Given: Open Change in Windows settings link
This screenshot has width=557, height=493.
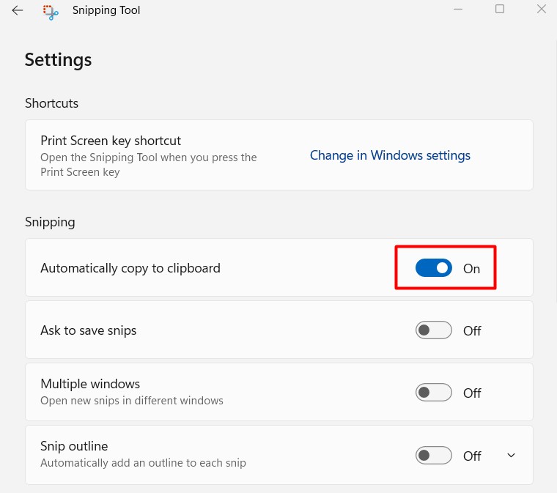Looking at the screenshot, I should 390,155.
